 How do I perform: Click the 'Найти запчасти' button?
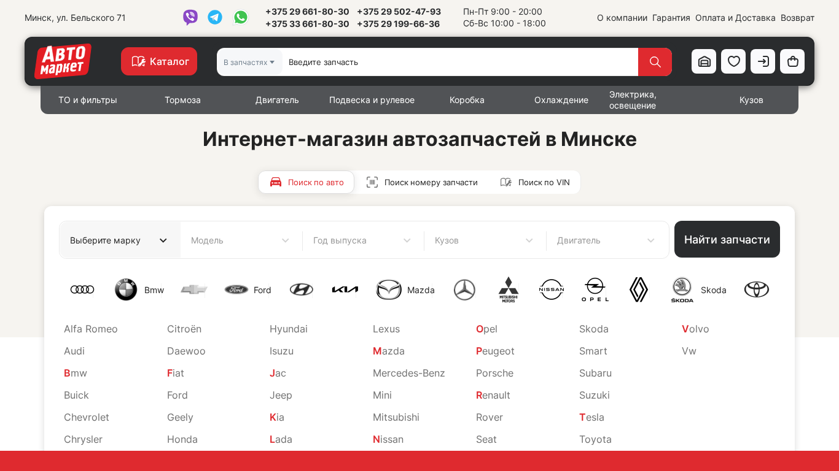(x=727, y=239)
